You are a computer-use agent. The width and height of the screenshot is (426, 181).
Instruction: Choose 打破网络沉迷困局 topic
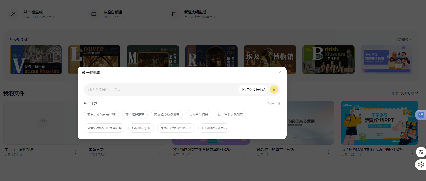[x=214, y=128]
